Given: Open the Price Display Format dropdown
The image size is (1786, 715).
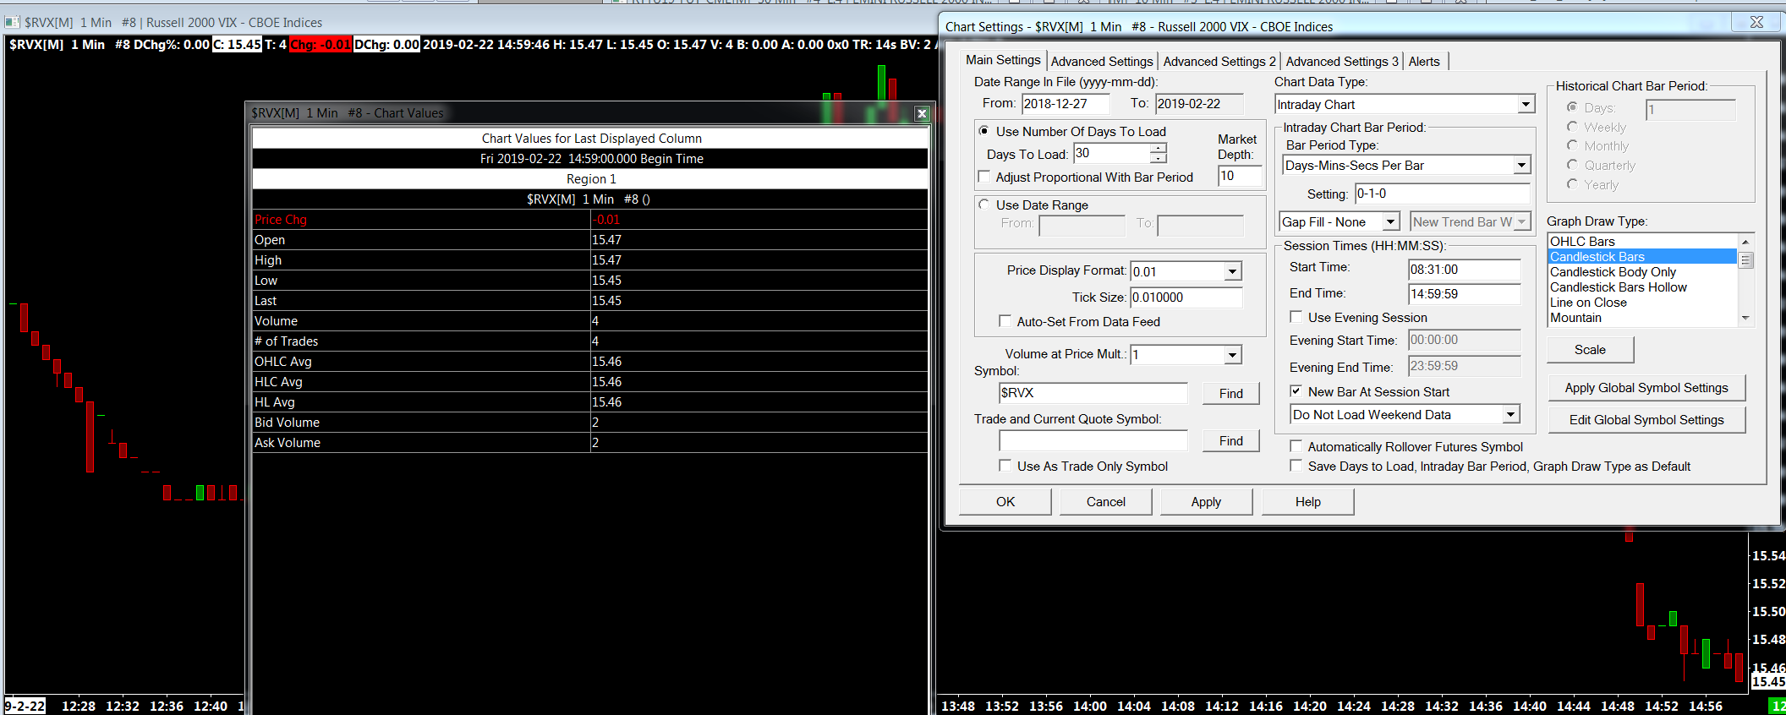Looking at the screenshot, I should coord(1233,271).
